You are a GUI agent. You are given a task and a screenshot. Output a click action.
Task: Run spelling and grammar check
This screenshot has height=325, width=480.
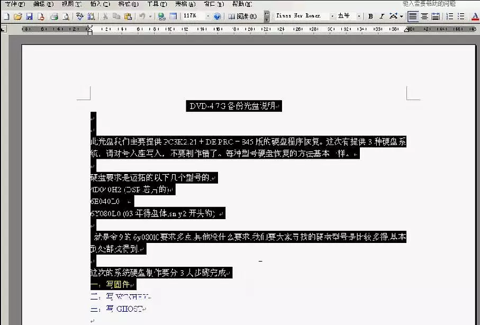[x=80, y=16]
